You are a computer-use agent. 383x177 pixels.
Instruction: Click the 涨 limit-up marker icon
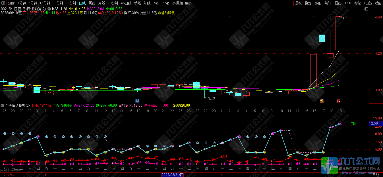(x=338, y=101)
